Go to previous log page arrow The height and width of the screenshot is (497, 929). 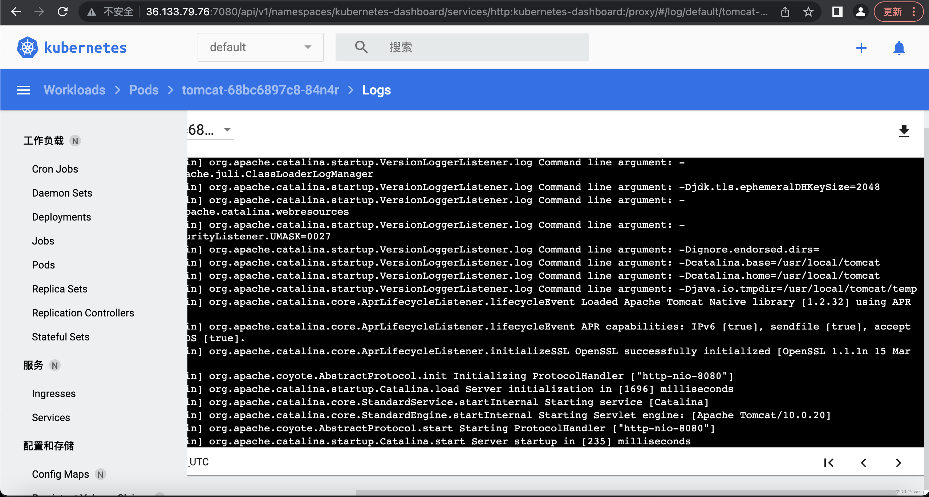864,462
